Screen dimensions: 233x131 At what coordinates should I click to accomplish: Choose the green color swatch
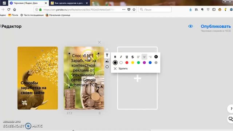coord(138,63)
